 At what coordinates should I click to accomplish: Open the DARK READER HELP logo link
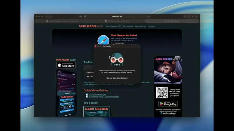click(x=91, y=26)
